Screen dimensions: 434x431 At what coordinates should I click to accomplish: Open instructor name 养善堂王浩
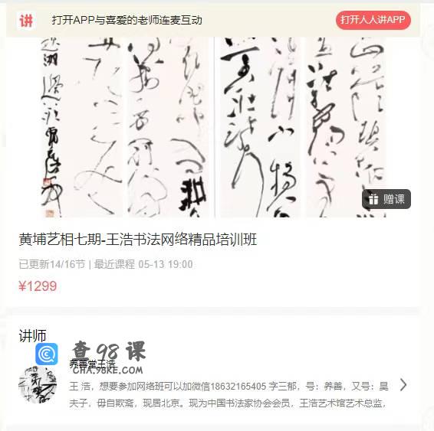click(92, 364)
